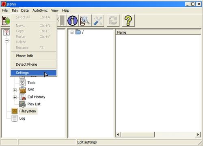Click the horizontal scrollbar thumb
Screen dimensions: 203x146
[x=138, y=135]
